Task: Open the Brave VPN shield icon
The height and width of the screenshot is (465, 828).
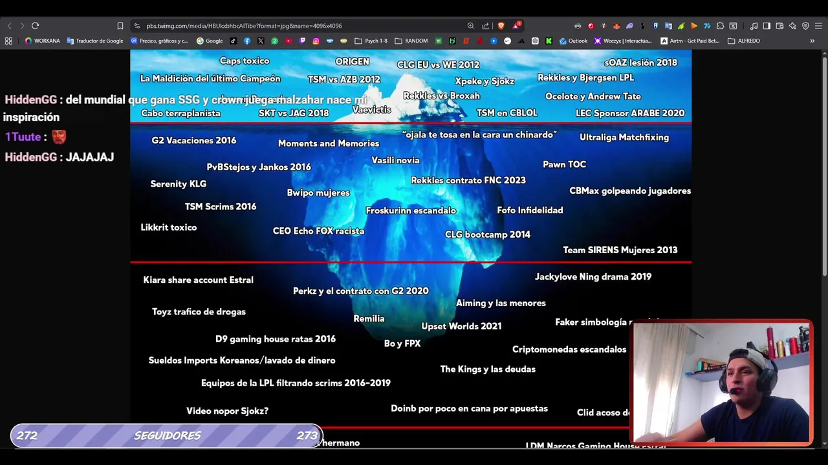Action: [x=805, y=26]
